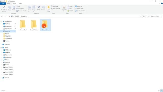
Task: Refresh the Pictures folder view
Action: tap(144, 16)
